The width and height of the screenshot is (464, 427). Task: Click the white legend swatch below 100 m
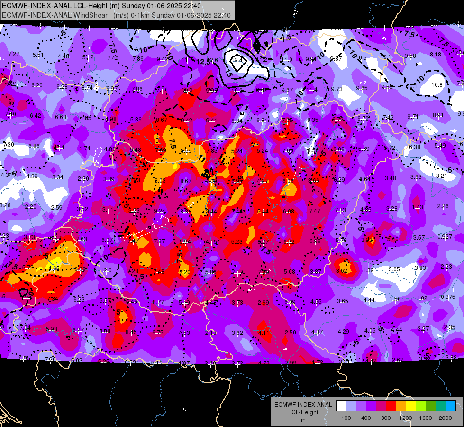point(341,406)
